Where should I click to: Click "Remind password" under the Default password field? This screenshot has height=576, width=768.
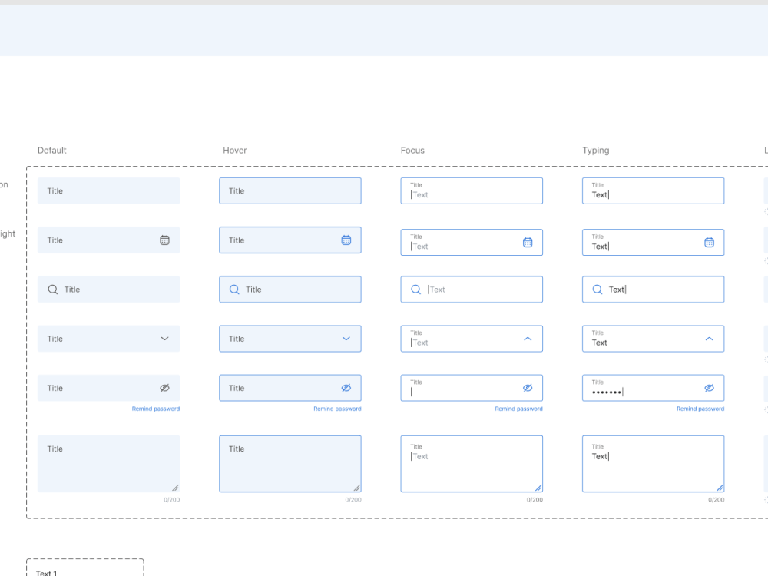[156, 409]
